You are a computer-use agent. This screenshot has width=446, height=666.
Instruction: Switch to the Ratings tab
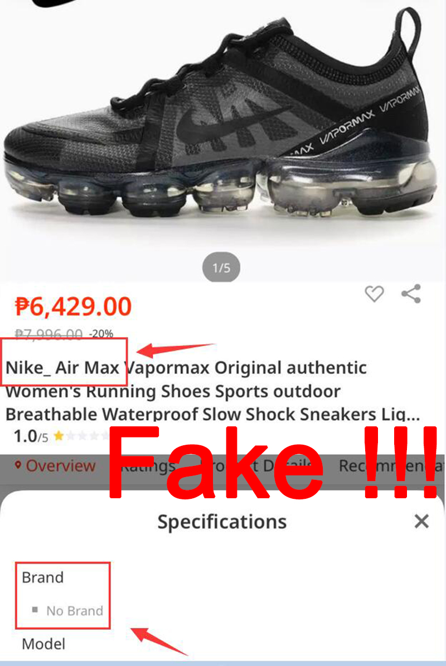[x=147, y=466]
